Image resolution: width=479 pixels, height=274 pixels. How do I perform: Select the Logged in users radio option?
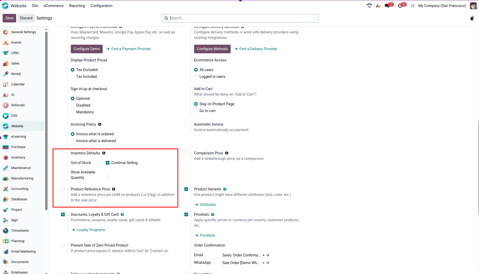(x=196, y=77)
